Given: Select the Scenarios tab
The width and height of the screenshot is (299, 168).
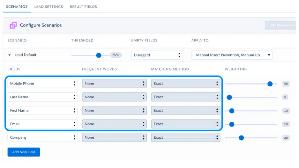Looking at the screenshot, I should click(x=17, y=6).
